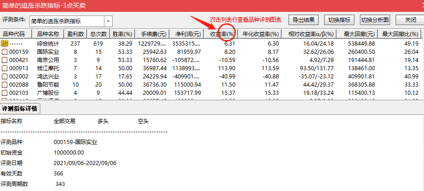Sort by 年化收益率(%) column header
The height and width of the screenshot is (191, 424).
pos(260,34)
